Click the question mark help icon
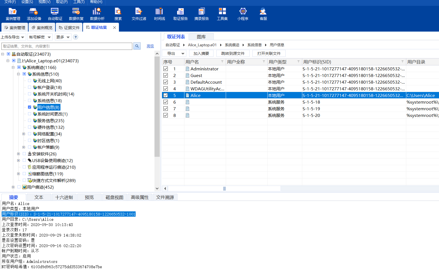Screen dimensions: 439x269 tap(75, 37)
